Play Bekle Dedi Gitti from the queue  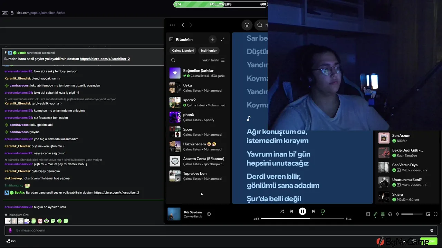[407, 153]
